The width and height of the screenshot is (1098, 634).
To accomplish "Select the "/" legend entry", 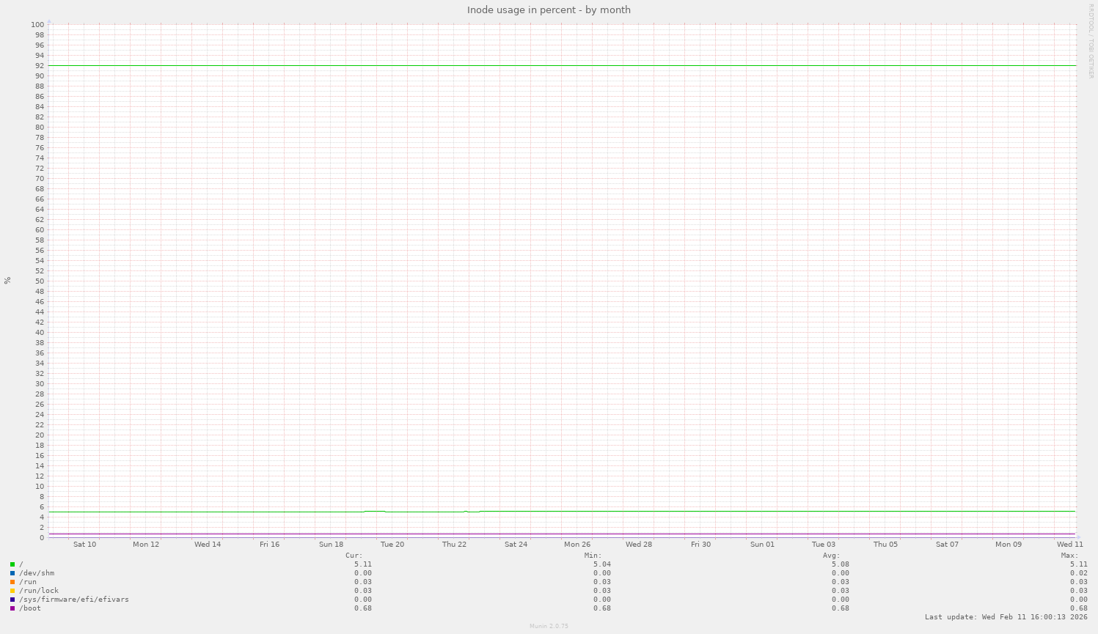I will (x=21, y=564).
